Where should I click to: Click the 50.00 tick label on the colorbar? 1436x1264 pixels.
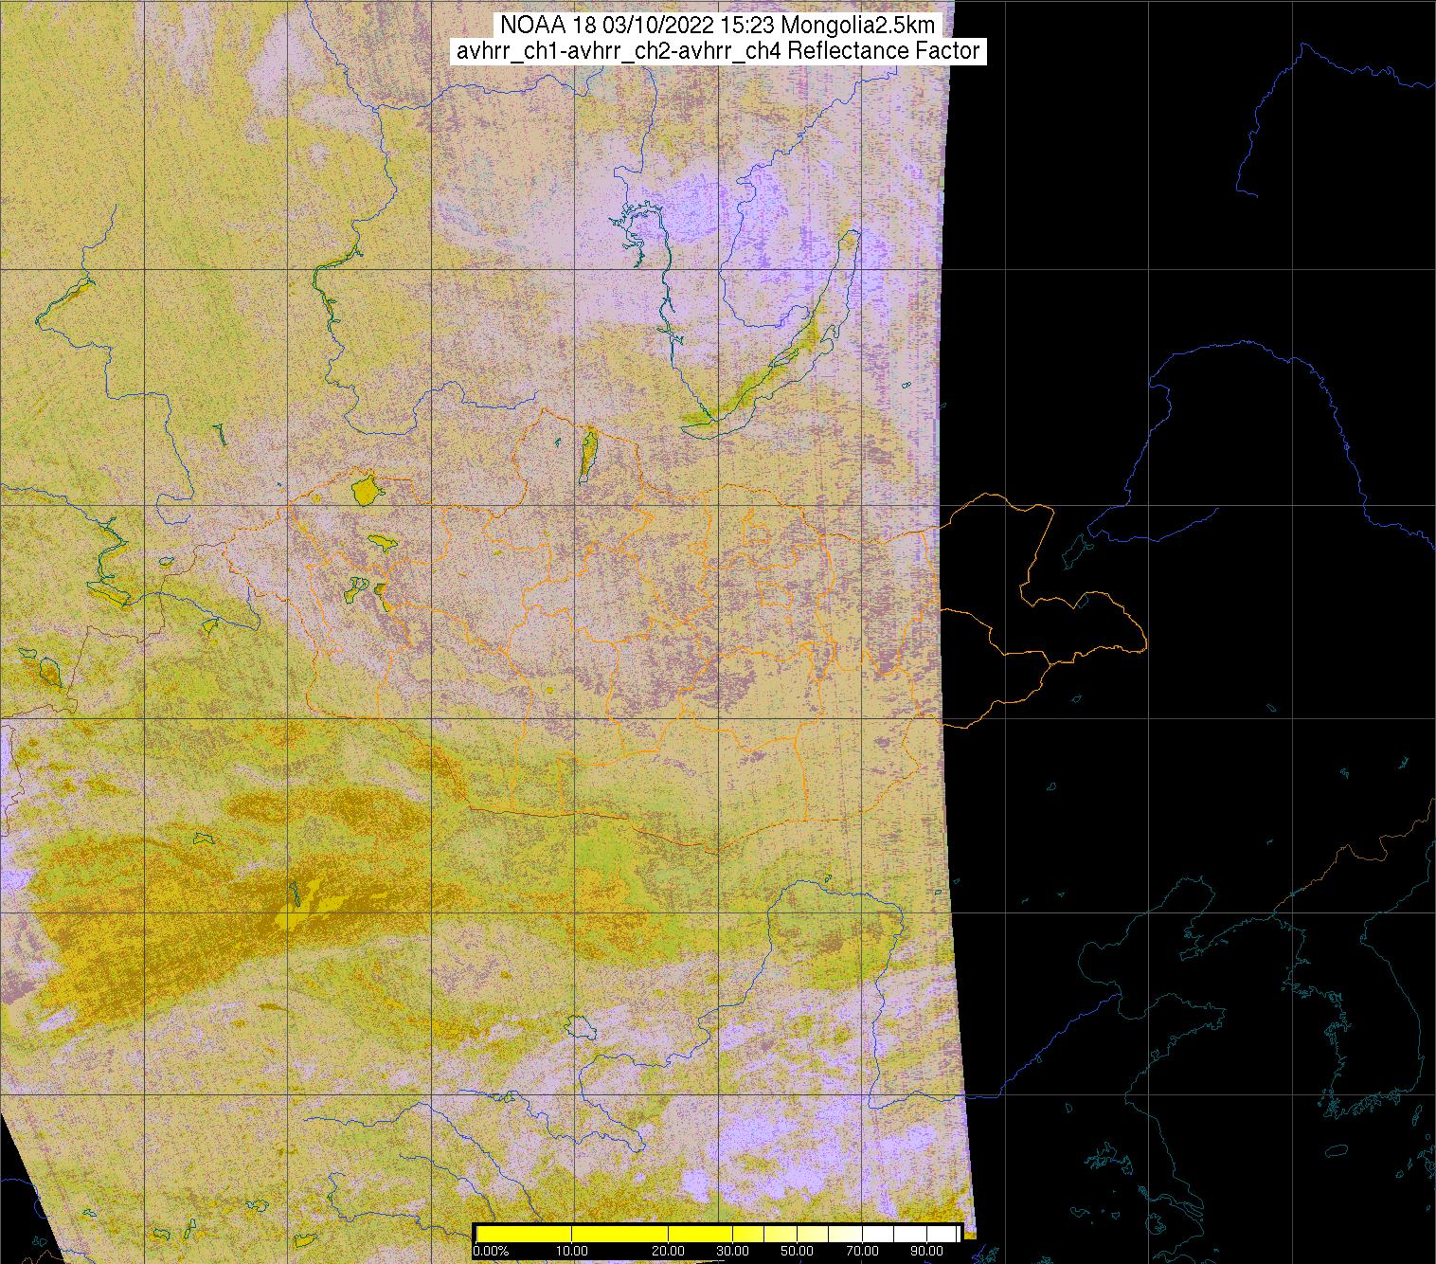(798, 1251)
